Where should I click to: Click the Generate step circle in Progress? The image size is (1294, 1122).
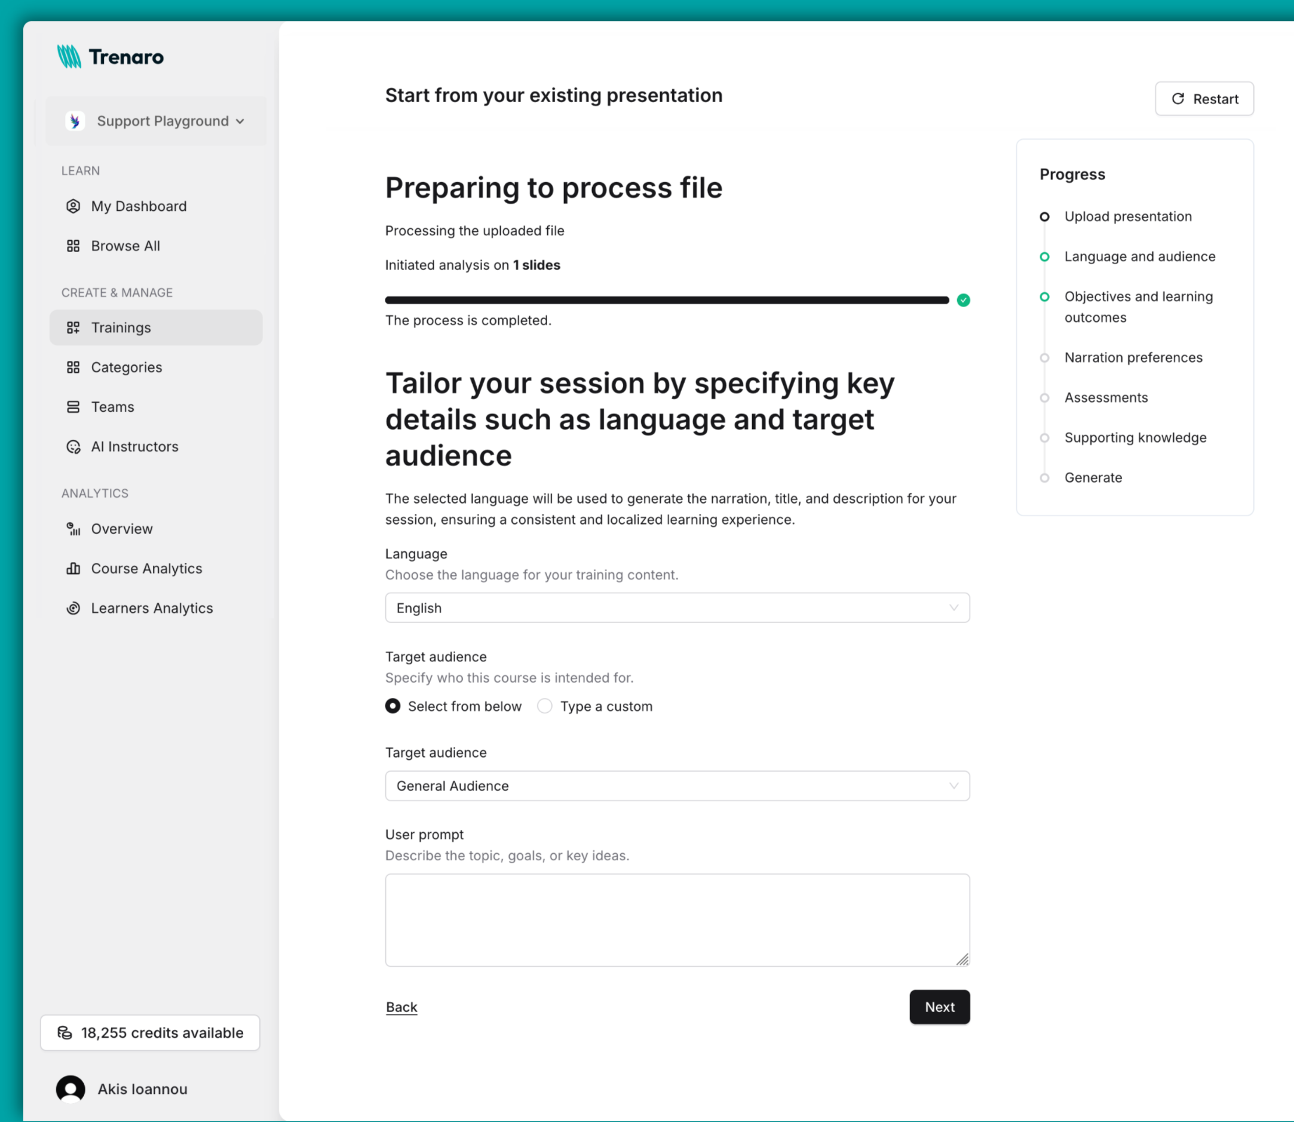pyautogui.click(x=1044, y=477)
